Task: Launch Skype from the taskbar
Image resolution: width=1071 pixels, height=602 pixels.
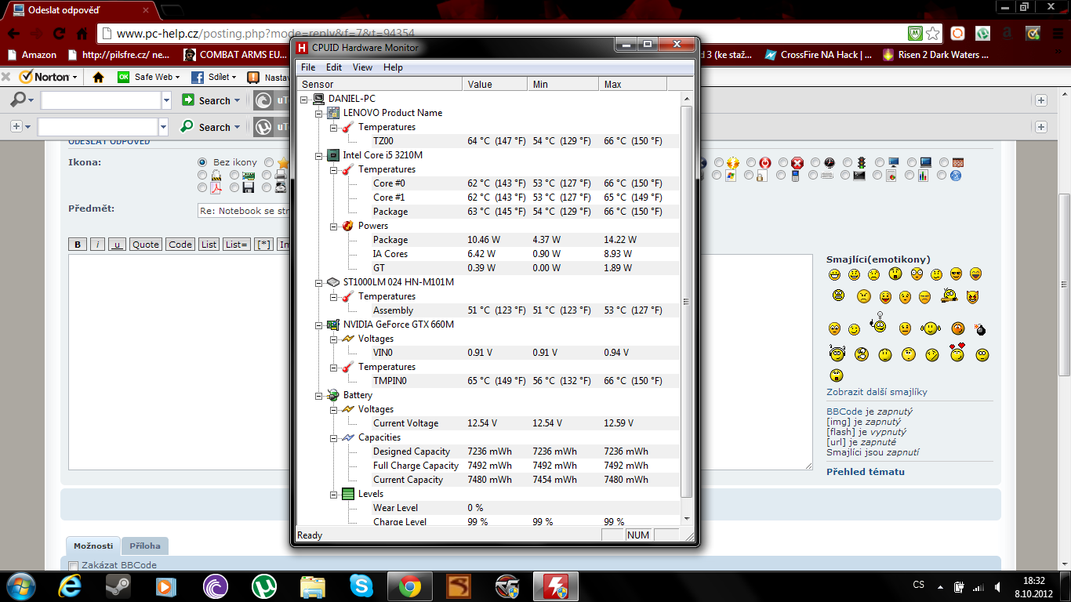Action: (x=361, y=586)
